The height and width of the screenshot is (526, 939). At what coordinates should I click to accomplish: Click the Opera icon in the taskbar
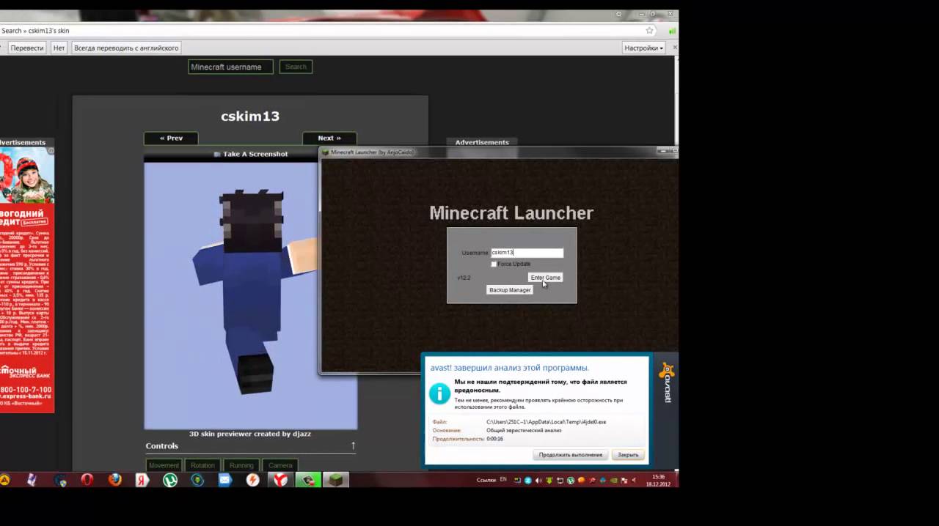pyautogui.click(x=87, y=480)
